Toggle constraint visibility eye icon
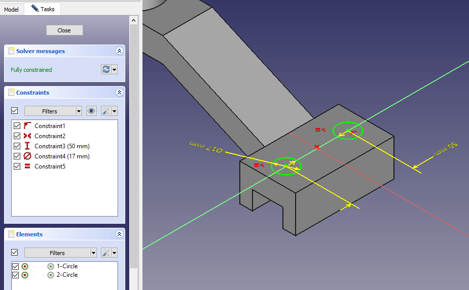This screenshot has height=290, width=469. [x=91, y=111]
